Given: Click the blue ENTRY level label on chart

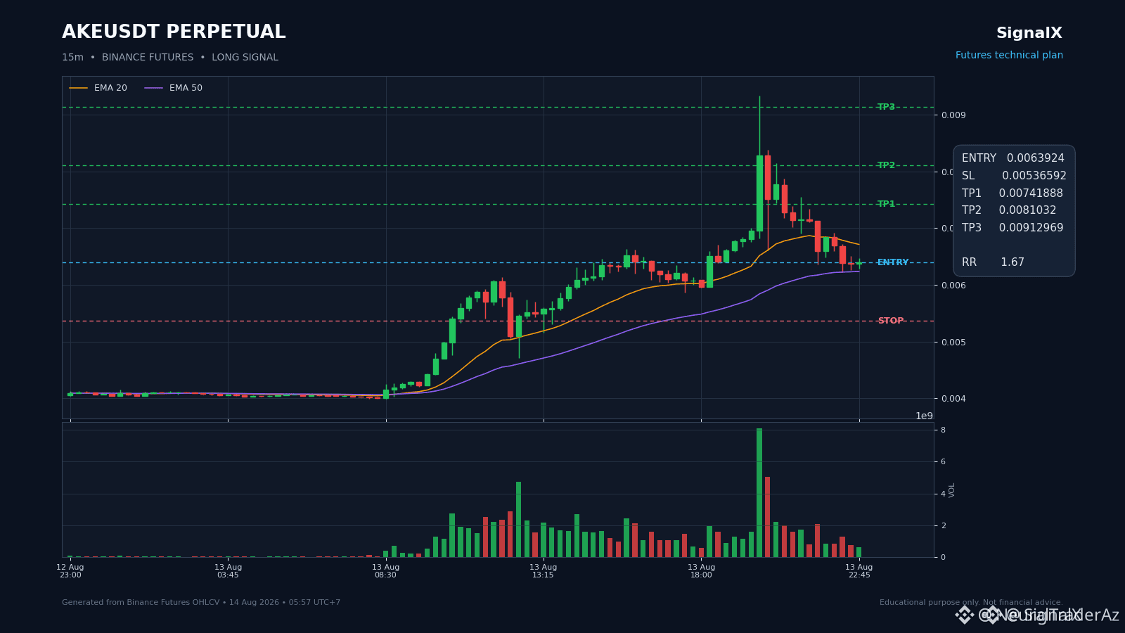Looking at the screenshot, I should pyautogui.click(x=893, y=262).
